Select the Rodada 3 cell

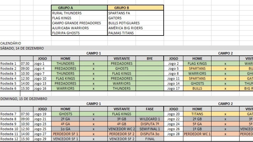[x=10, y=73]
